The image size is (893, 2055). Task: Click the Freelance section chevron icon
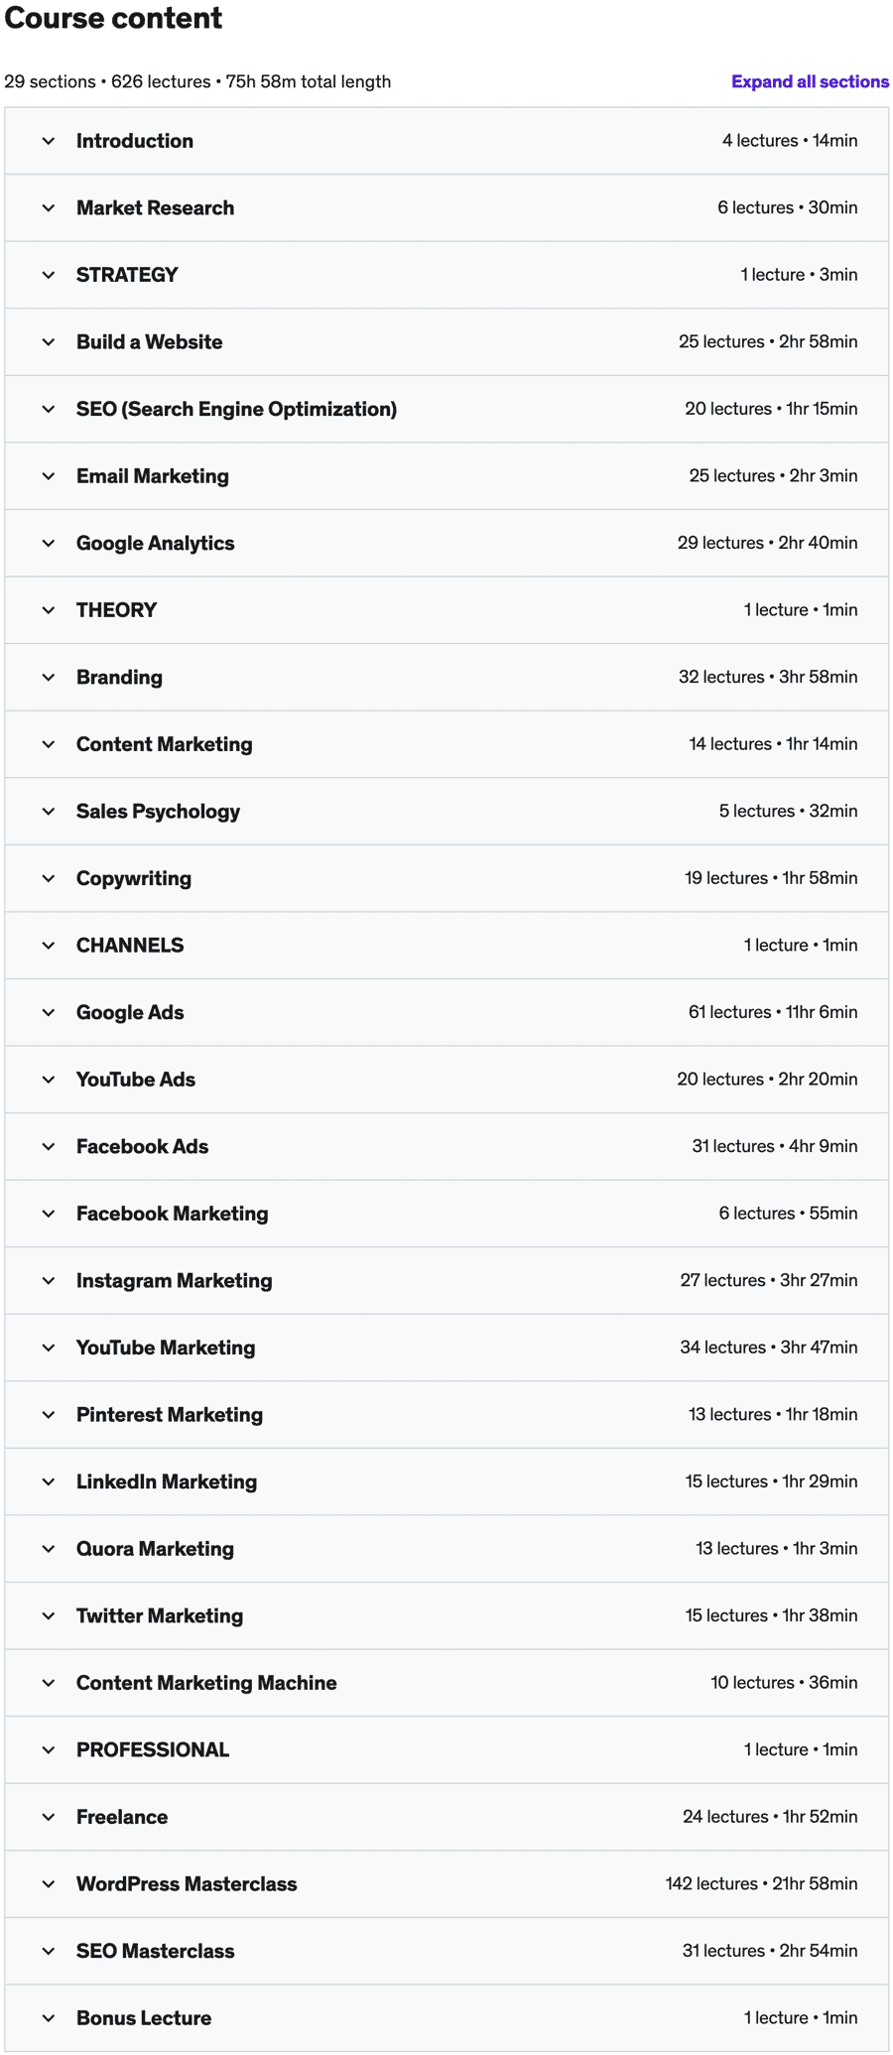click(49, 1818)
